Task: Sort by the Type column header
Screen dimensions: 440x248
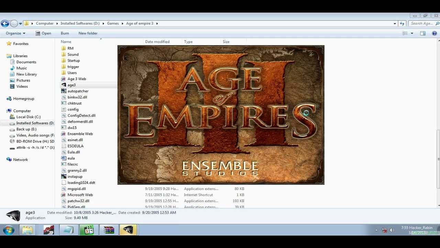Action: (188, 42)
